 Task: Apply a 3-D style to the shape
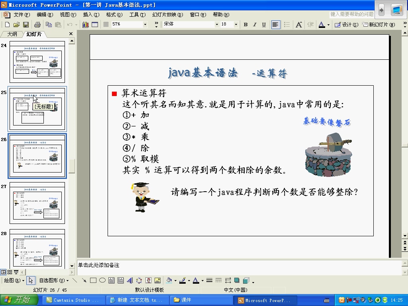[246, 280]
